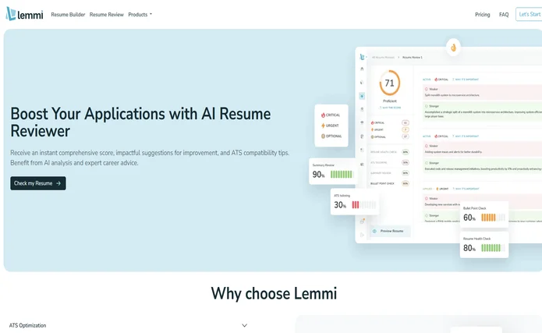The width and height of the screenshot is (542, 333).
Task: Click the ATS tailoring 30% bar
Action: tap(363, 204)
